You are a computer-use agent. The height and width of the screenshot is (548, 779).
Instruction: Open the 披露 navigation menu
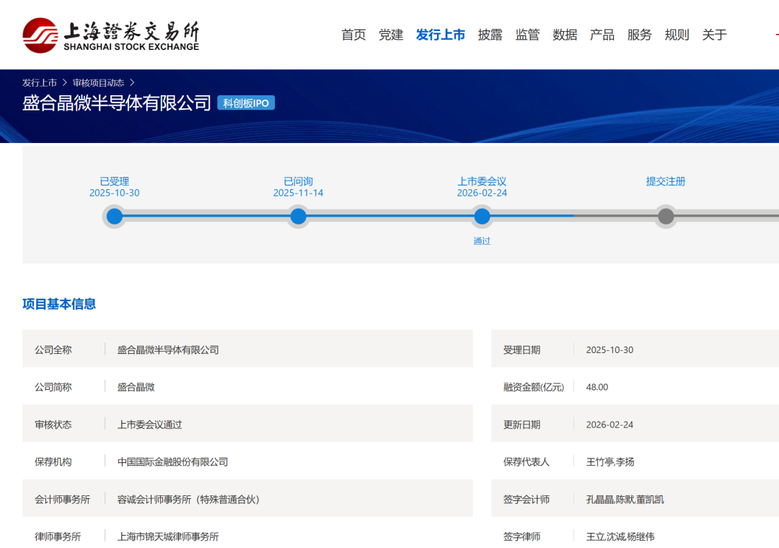[x=490, y=35]
